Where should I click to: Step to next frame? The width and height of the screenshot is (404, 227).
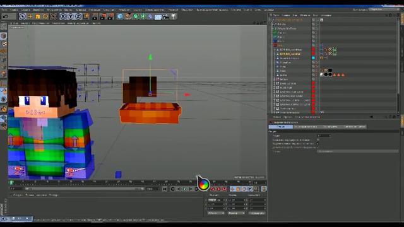click(x=191, y=189)
